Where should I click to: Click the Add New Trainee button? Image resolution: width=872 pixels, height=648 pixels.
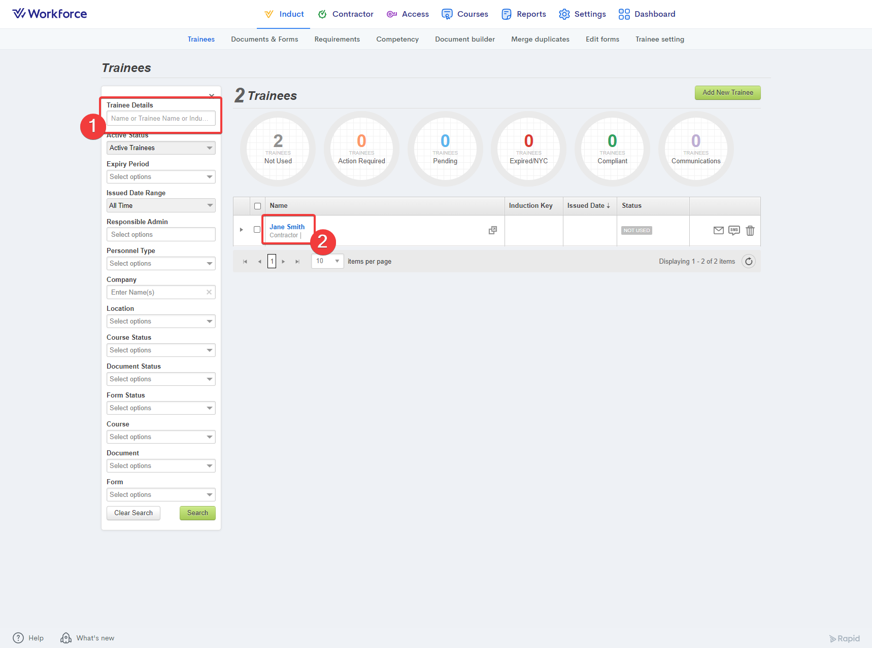727,93
